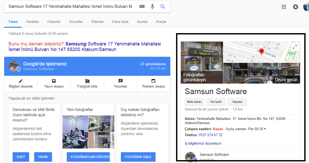Switch to the Videolar tab
This screenshot has width=309, height=163.
tap(97, 22)
